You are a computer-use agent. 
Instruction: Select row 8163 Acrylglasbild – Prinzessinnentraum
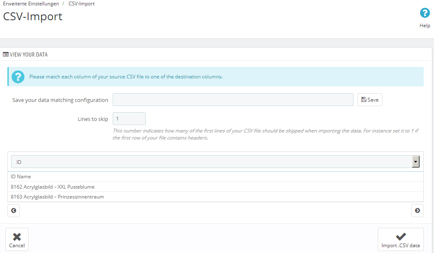tap(215, 196)
